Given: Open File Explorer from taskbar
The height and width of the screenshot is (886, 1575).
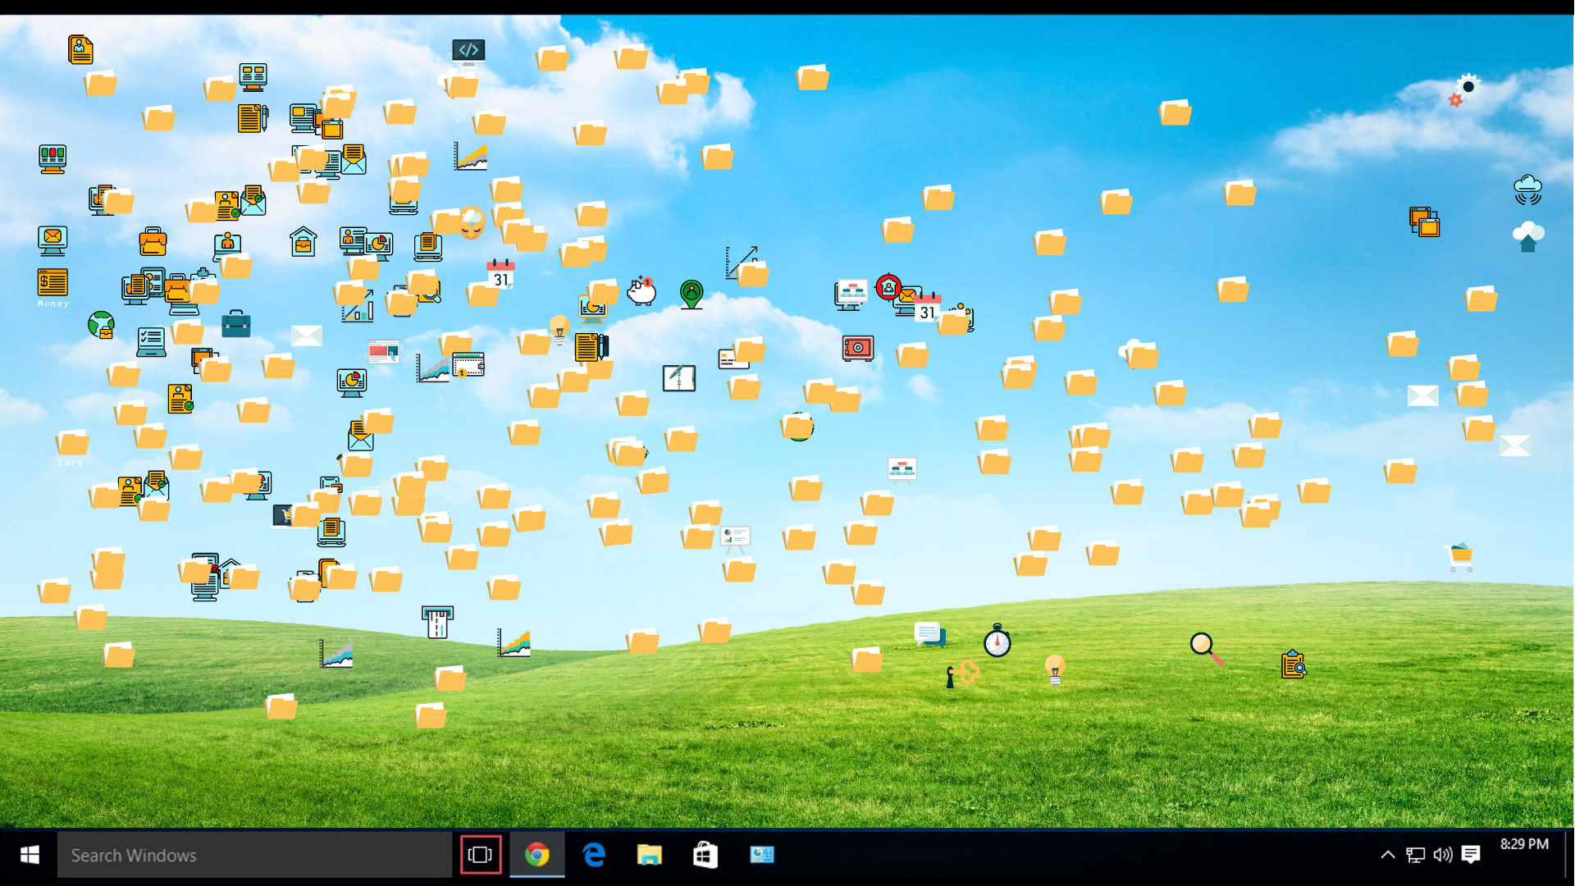Looking at the screenshot, I should click(650, 855).
